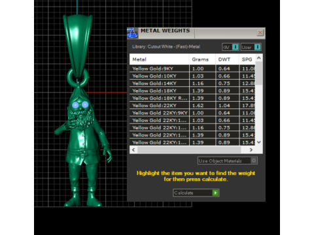Image resolution: width=314 pixels, height=235 pixels.
Task: Click the 1.16 grams value for 14KY
Action: click(x=198, y=84)
